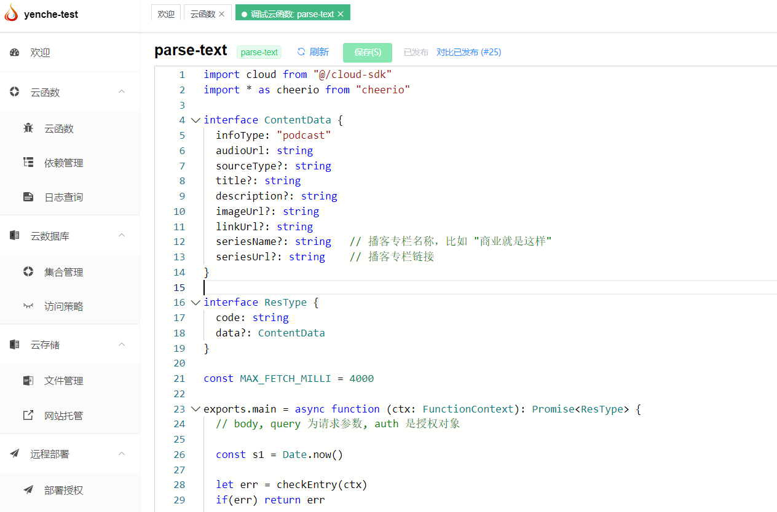Click the closed-eye icon for 访问策略
Viewport: 777px width, 512px height.
[28, 306]
